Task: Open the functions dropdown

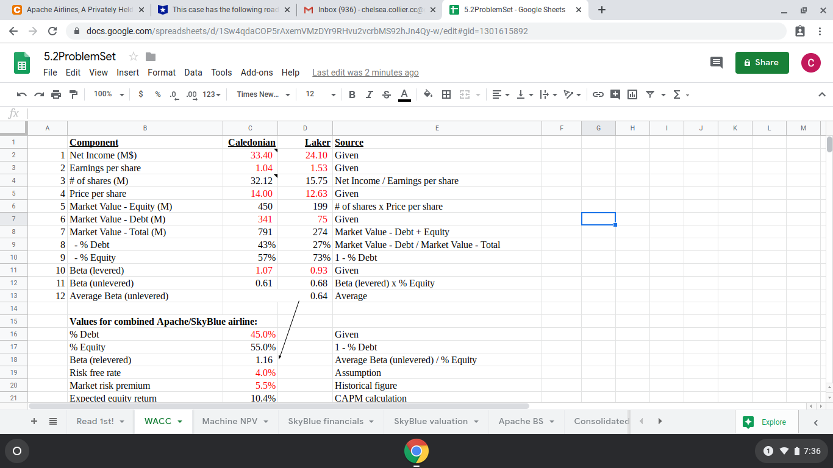Action: (681, 94)
